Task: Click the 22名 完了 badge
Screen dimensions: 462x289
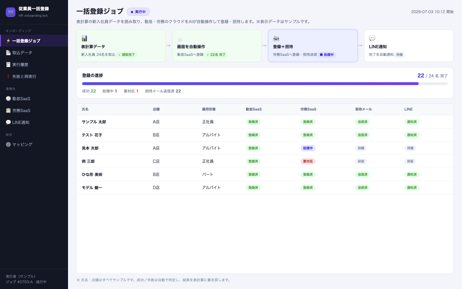Action: pos(216,55)
